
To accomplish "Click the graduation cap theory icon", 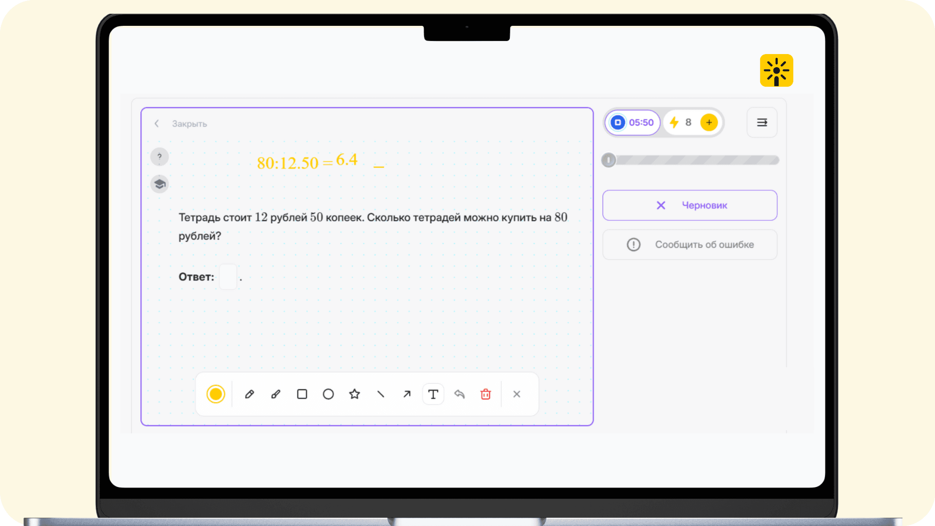I will tap(159, 184).
